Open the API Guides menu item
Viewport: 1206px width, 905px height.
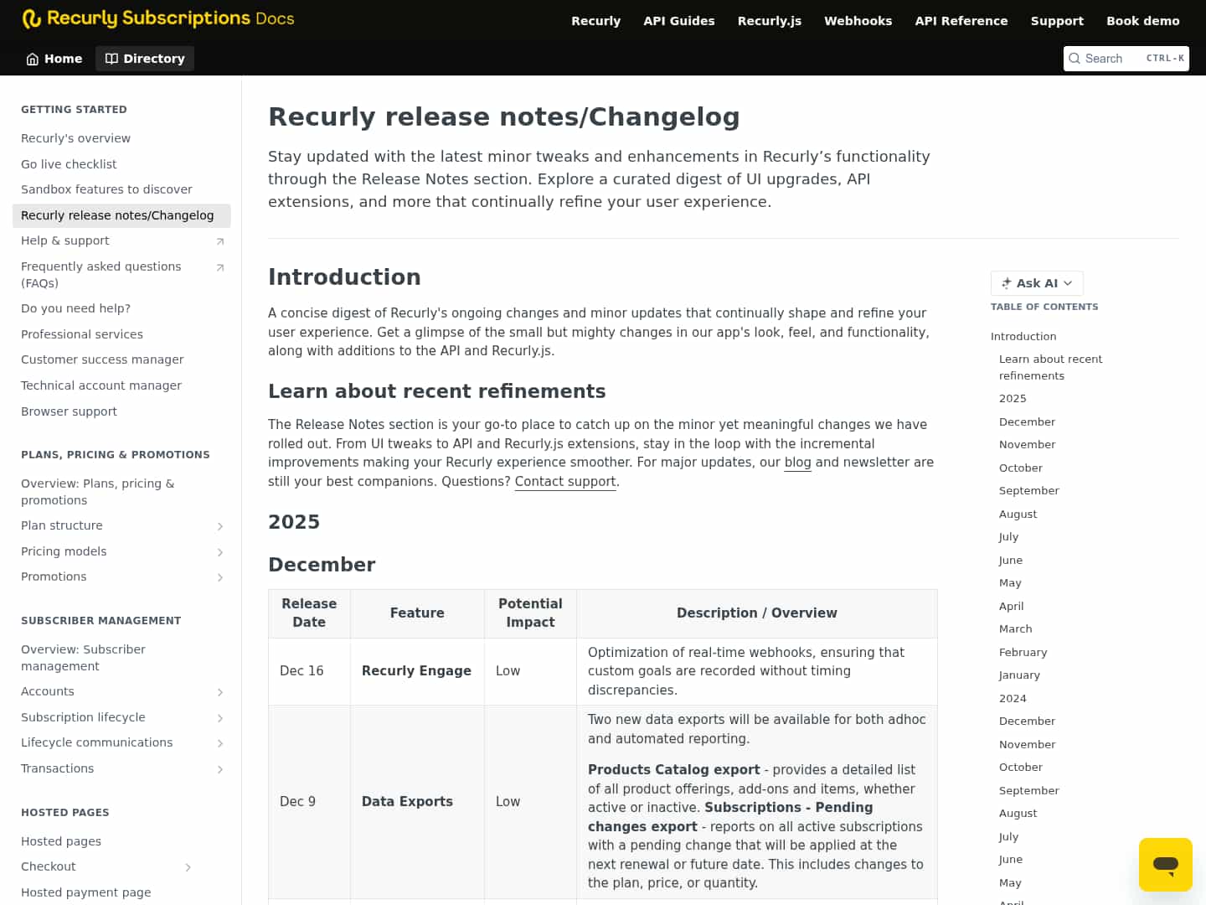tap(678, 20)
